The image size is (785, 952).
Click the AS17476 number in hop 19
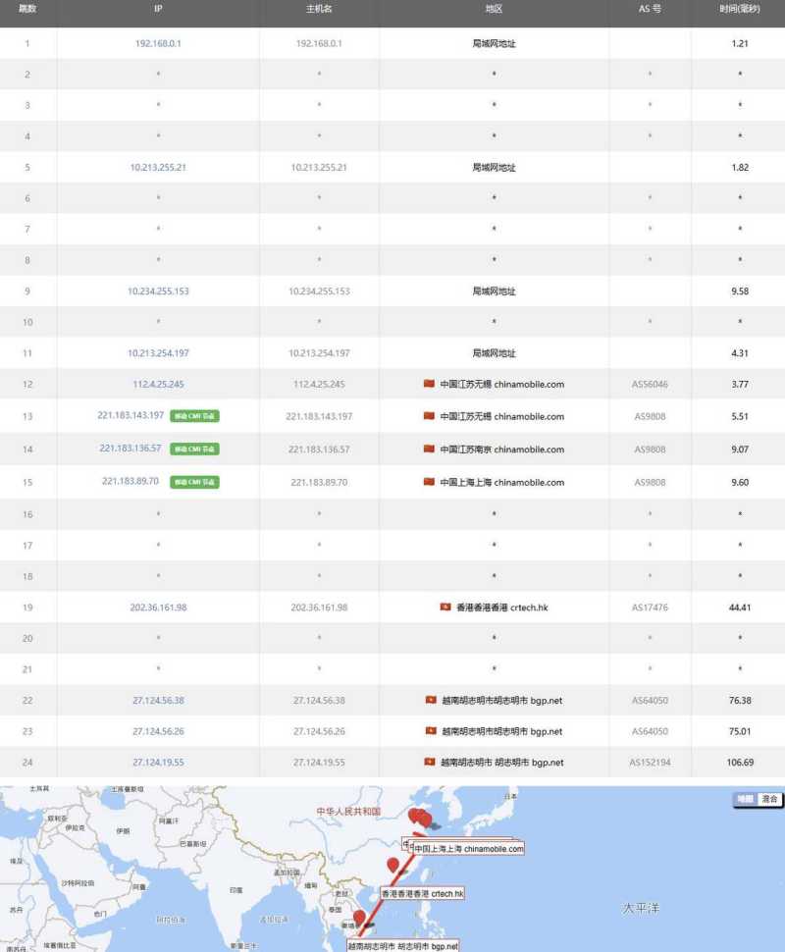[650, 608]
